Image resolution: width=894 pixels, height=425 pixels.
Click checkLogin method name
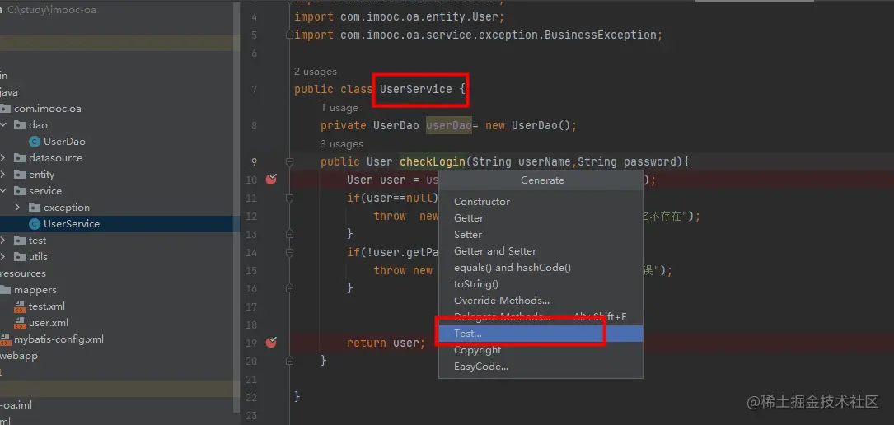point(433,161)
